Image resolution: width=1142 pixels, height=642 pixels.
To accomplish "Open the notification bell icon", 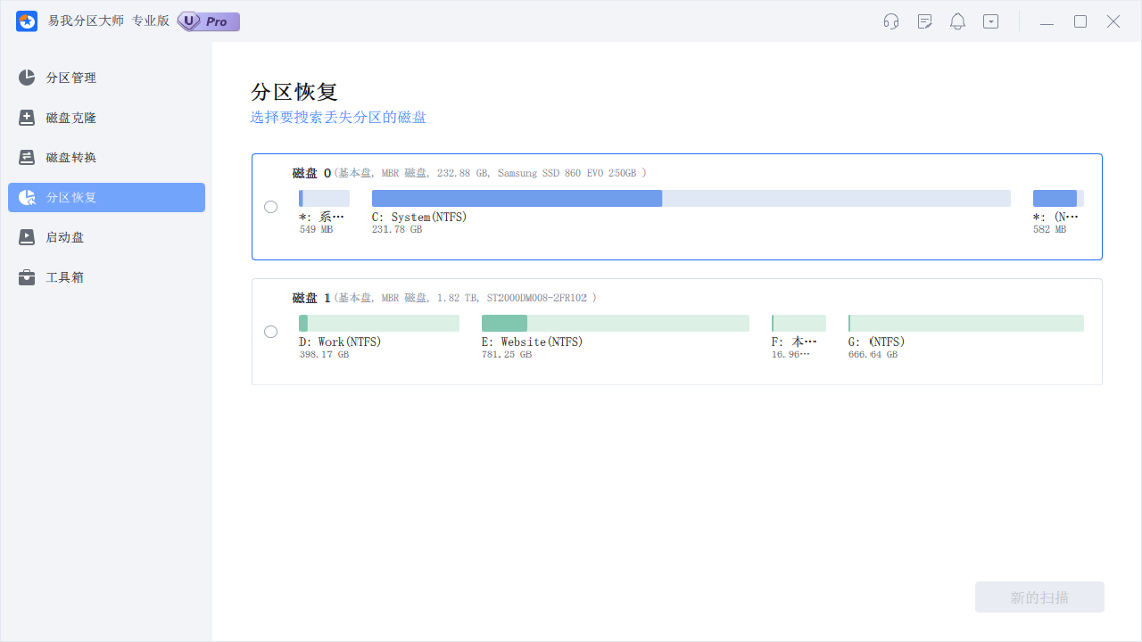I will point(957,21).
